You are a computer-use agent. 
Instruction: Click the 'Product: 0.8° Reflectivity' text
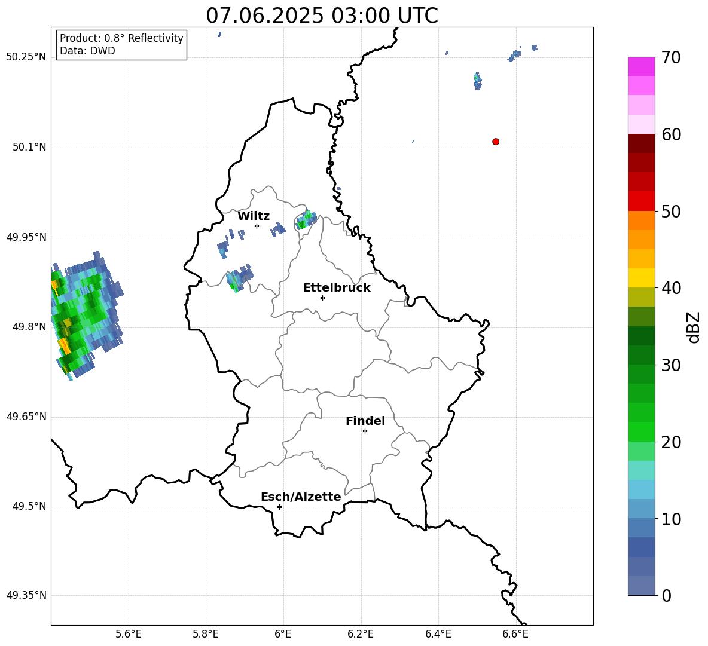click(x=121, y=38)
